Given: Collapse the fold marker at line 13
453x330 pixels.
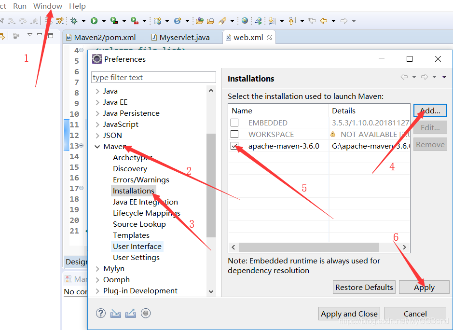Looking at the screenshot, I should pos(82,145).
